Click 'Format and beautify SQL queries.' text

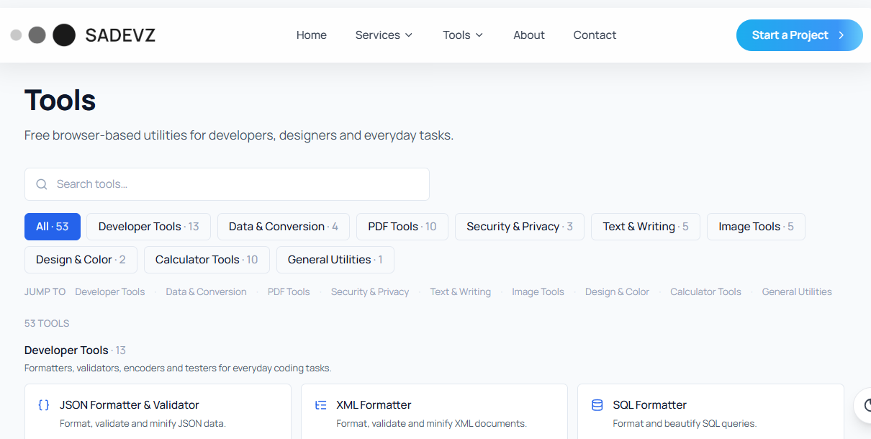pyautogui.click(x=685, y=424)
